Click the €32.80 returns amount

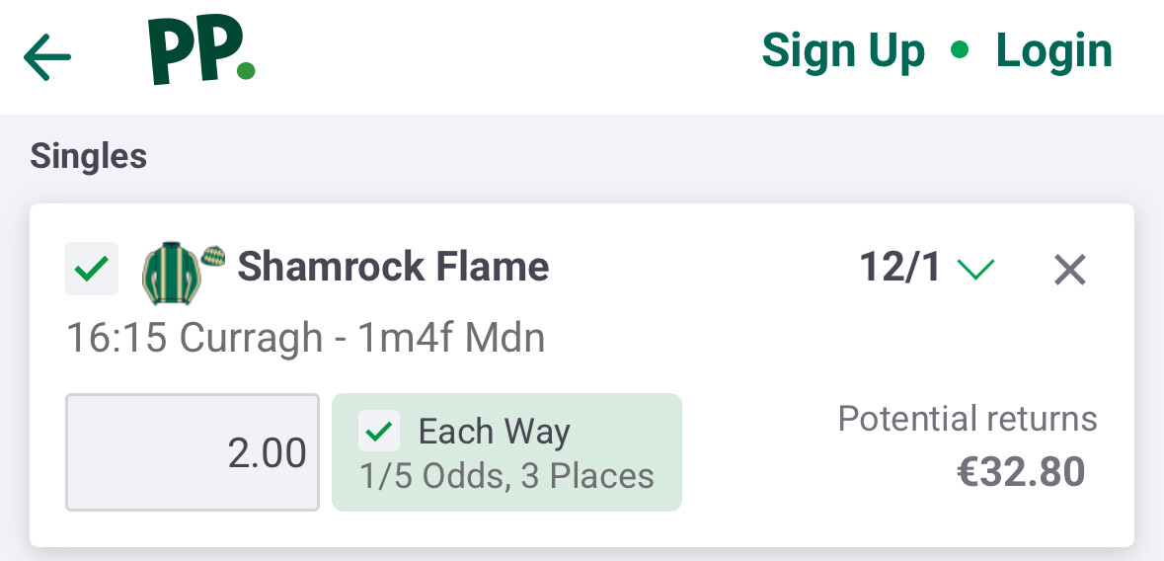tap(1021, 472)
